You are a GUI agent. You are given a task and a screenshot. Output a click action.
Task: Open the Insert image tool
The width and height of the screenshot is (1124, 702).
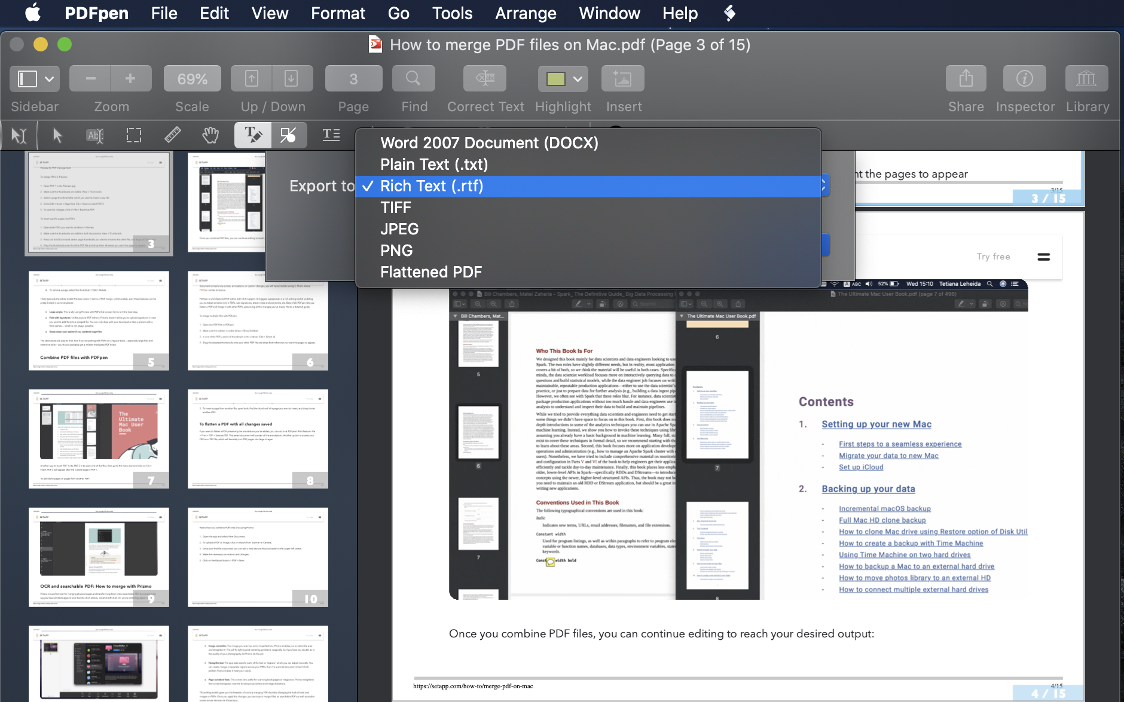(x=622, y=79)
